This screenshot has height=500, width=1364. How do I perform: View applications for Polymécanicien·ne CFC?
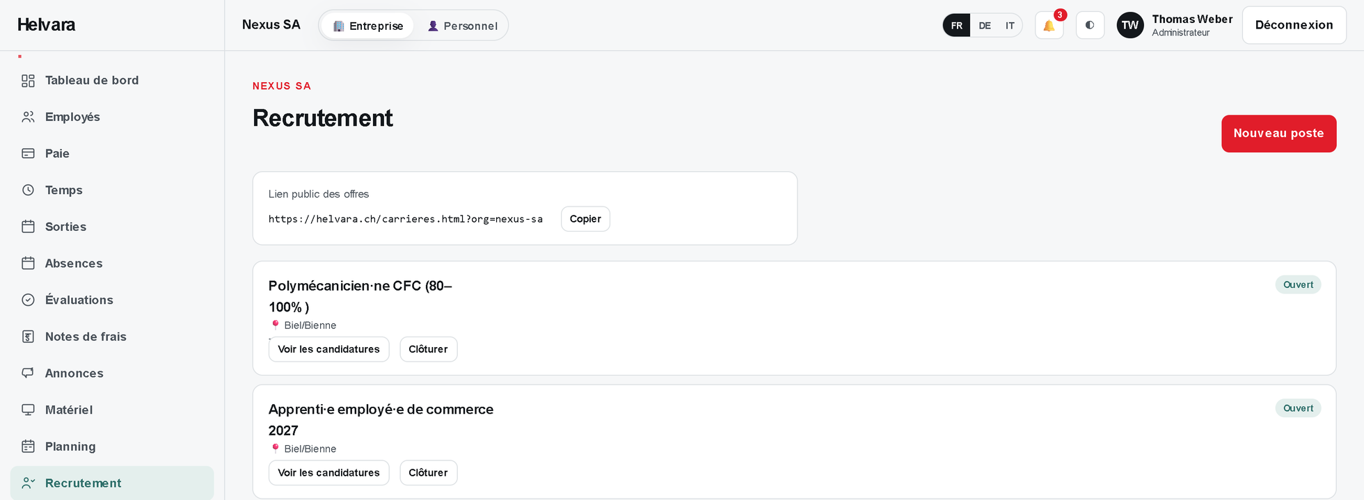pos(328,349)
